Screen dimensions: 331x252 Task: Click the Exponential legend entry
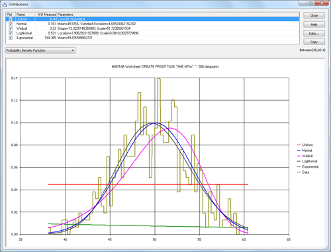click(x=308, y=167)
